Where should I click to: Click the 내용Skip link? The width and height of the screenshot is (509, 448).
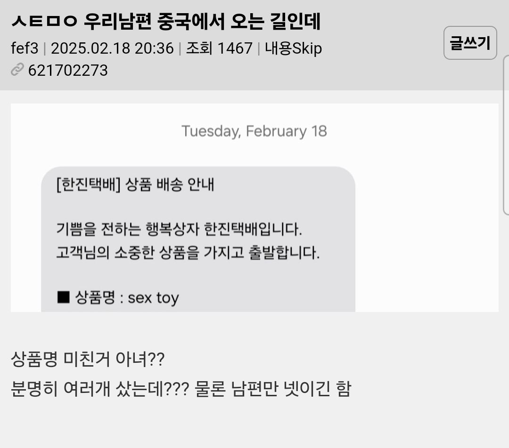(x=293, y=48)
